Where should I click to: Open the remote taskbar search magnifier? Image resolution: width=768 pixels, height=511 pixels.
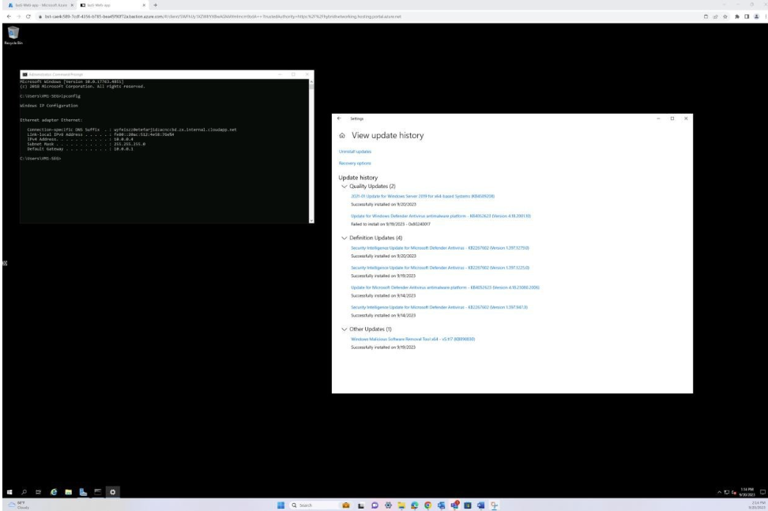(x=24, y=492)
